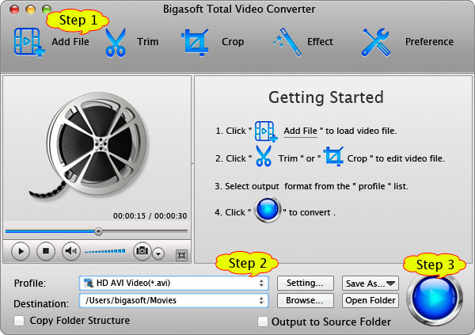This screenshot has width=475, height=335.
Task: Take a snapshot with camera icon
Action: click(142, 251)
